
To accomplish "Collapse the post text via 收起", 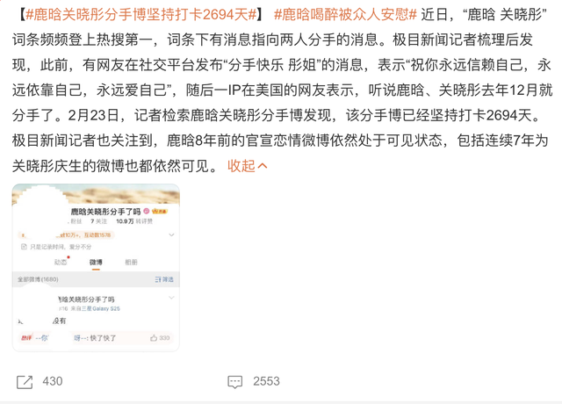I will click(x=248, y=166).
